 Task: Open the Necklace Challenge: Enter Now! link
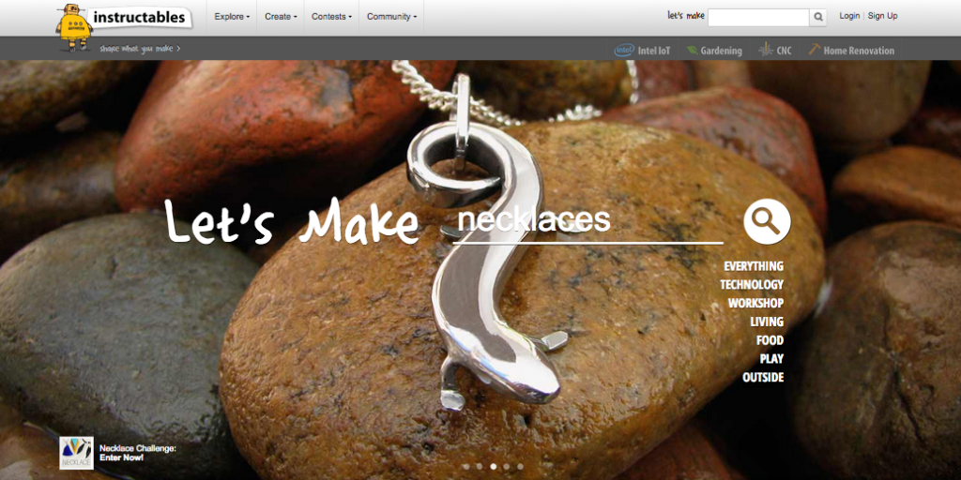coord(138,453)
